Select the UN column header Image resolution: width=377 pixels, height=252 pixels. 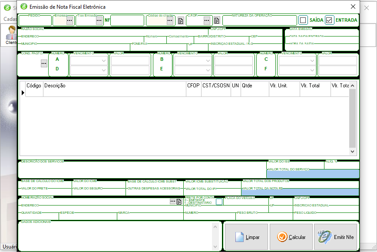235,86
